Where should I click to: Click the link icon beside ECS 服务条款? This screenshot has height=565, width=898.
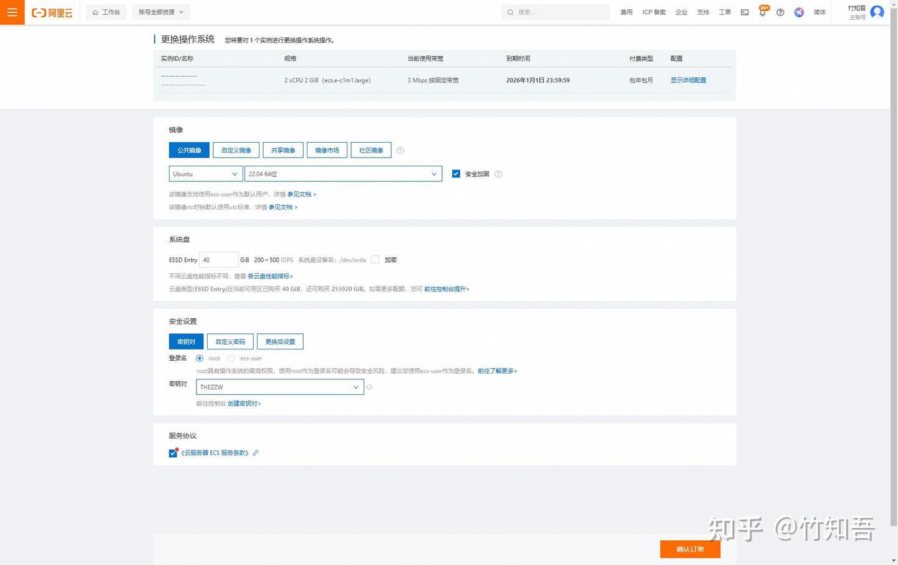255,453
